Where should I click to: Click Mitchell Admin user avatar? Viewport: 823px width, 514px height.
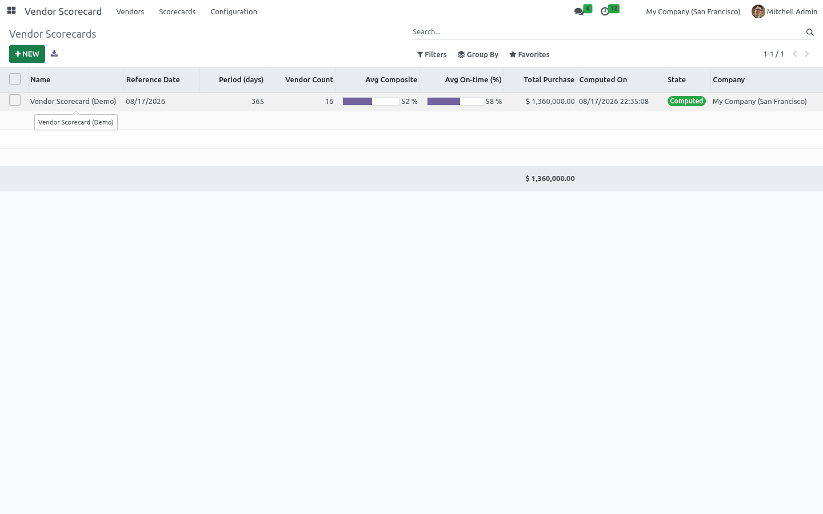click(758, 11)
